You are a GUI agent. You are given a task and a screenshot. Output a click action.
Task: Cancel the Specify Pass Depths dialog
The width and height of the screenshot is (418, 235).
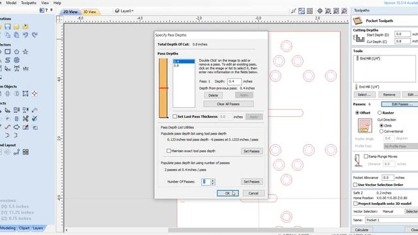(x=253, y=193)
